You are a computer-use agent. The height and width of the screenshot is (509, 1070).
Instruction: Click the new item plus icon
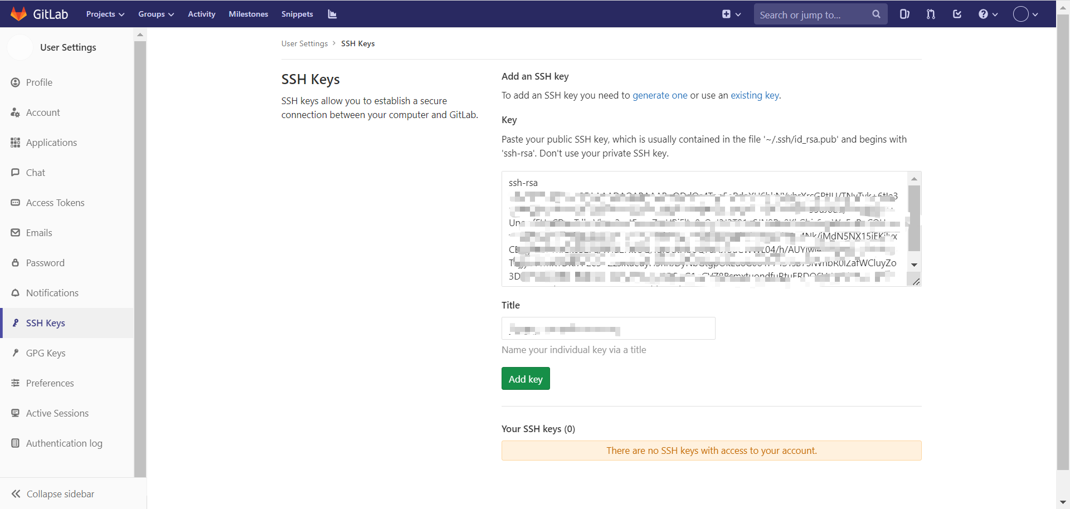pos(726,14)
